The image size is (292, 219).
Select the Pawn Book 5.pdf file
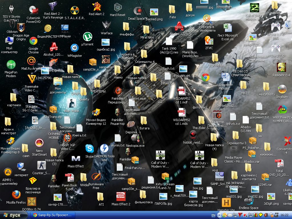pos(69,178)
